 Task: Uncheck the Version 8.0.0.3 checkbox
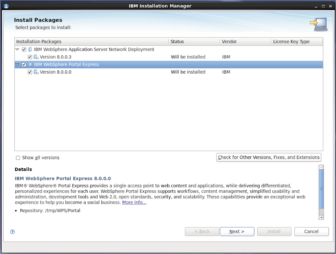tap(30, 57)
